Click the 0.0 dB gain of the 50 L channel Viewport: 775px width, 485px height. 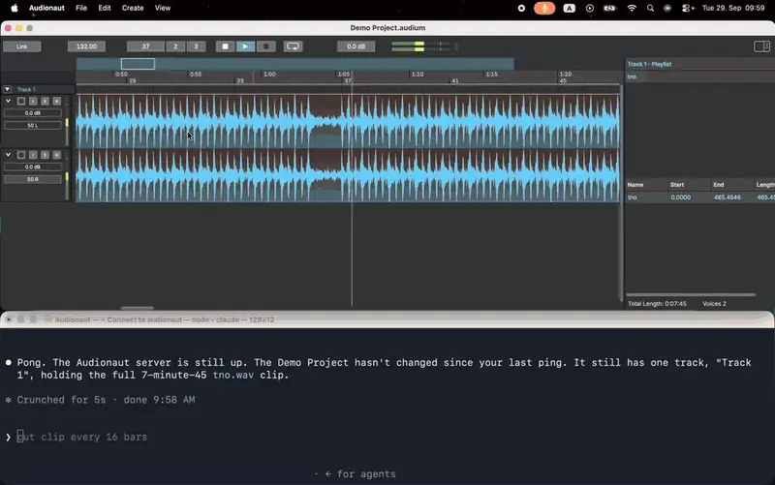point(33,113)
